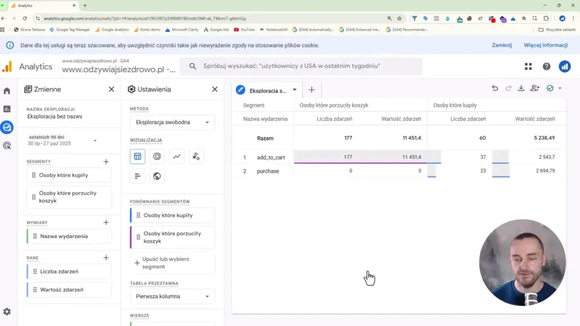Screen dimensions: 580x326
Task: Open the Google Tag Manager bookmark
Action: (x=70, y=29)
